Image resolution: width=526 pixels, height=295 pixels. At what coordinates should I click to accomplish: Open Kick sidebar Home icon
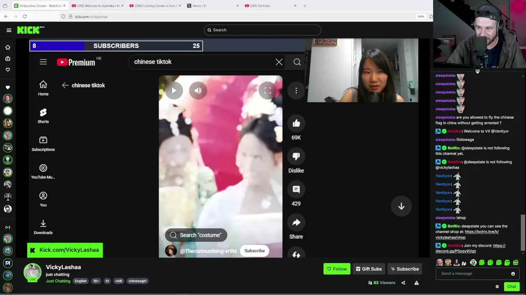pos(8,47)
